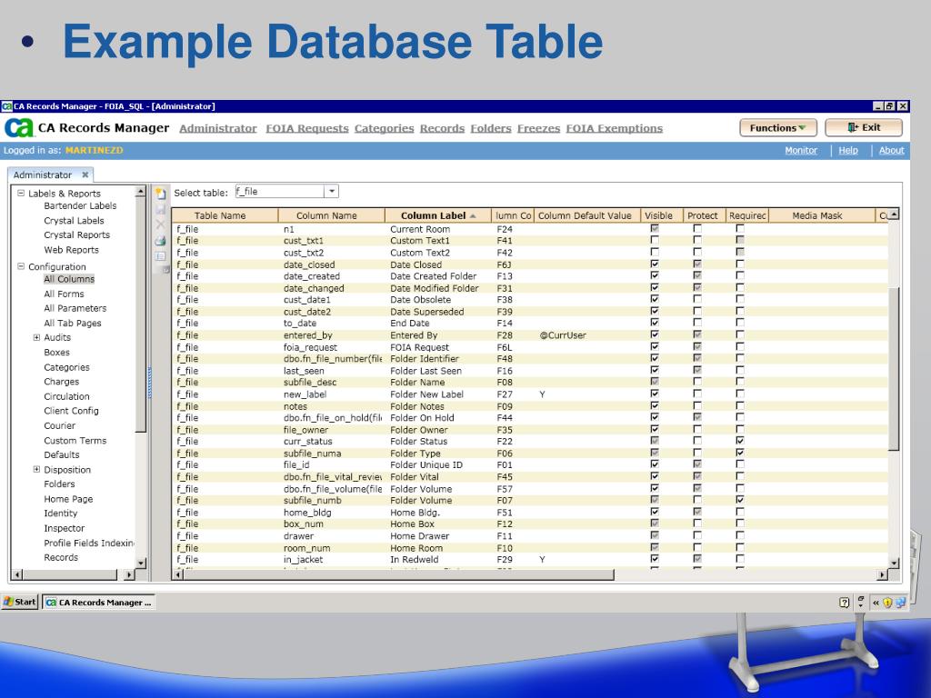The image size is (931, 698).
Task: Click the Windows Start button
Action: [x=20, y=602]
